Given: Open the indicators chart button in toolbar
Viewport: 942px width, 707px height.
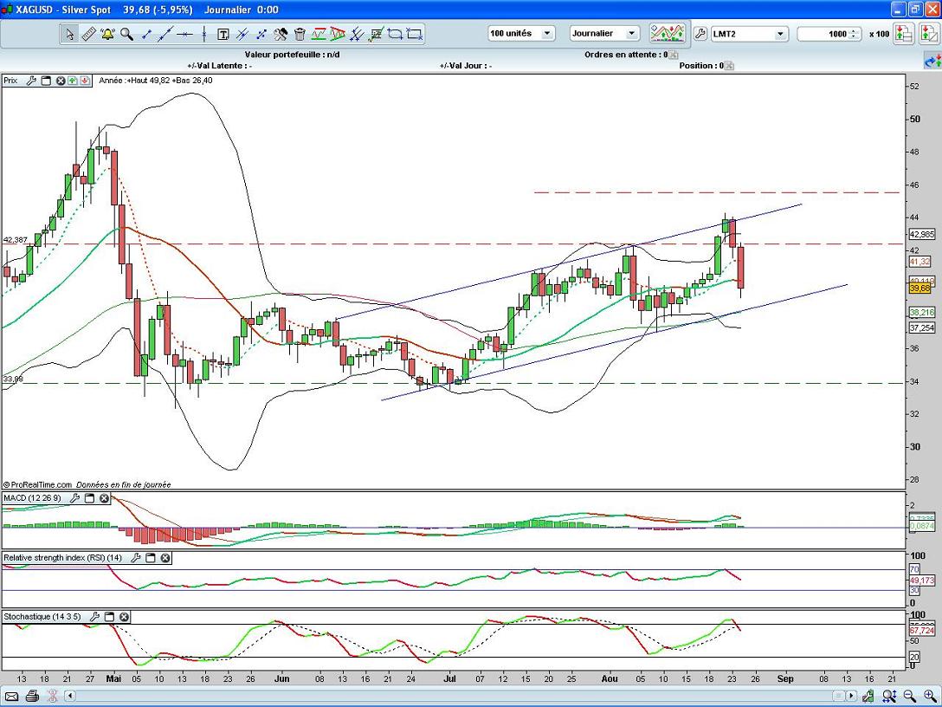Looking at the screenshot, I should [667, 34].
